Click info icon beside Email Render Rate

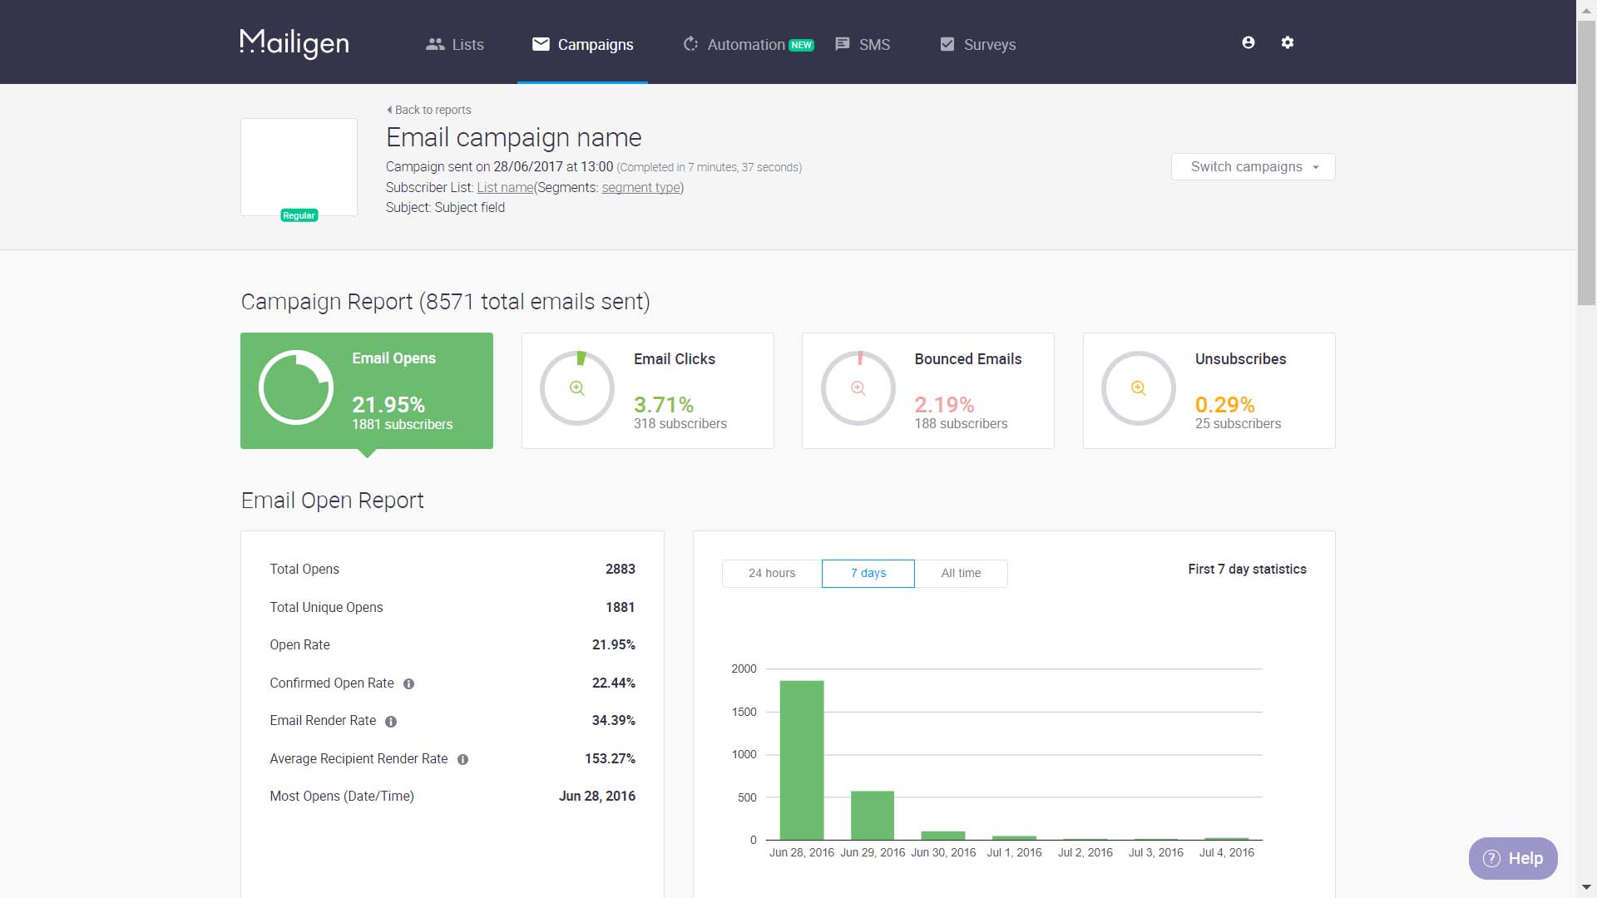391,722
